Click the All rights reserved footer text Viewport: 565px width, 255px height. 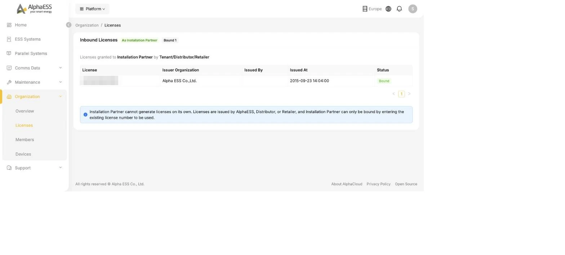110,184
